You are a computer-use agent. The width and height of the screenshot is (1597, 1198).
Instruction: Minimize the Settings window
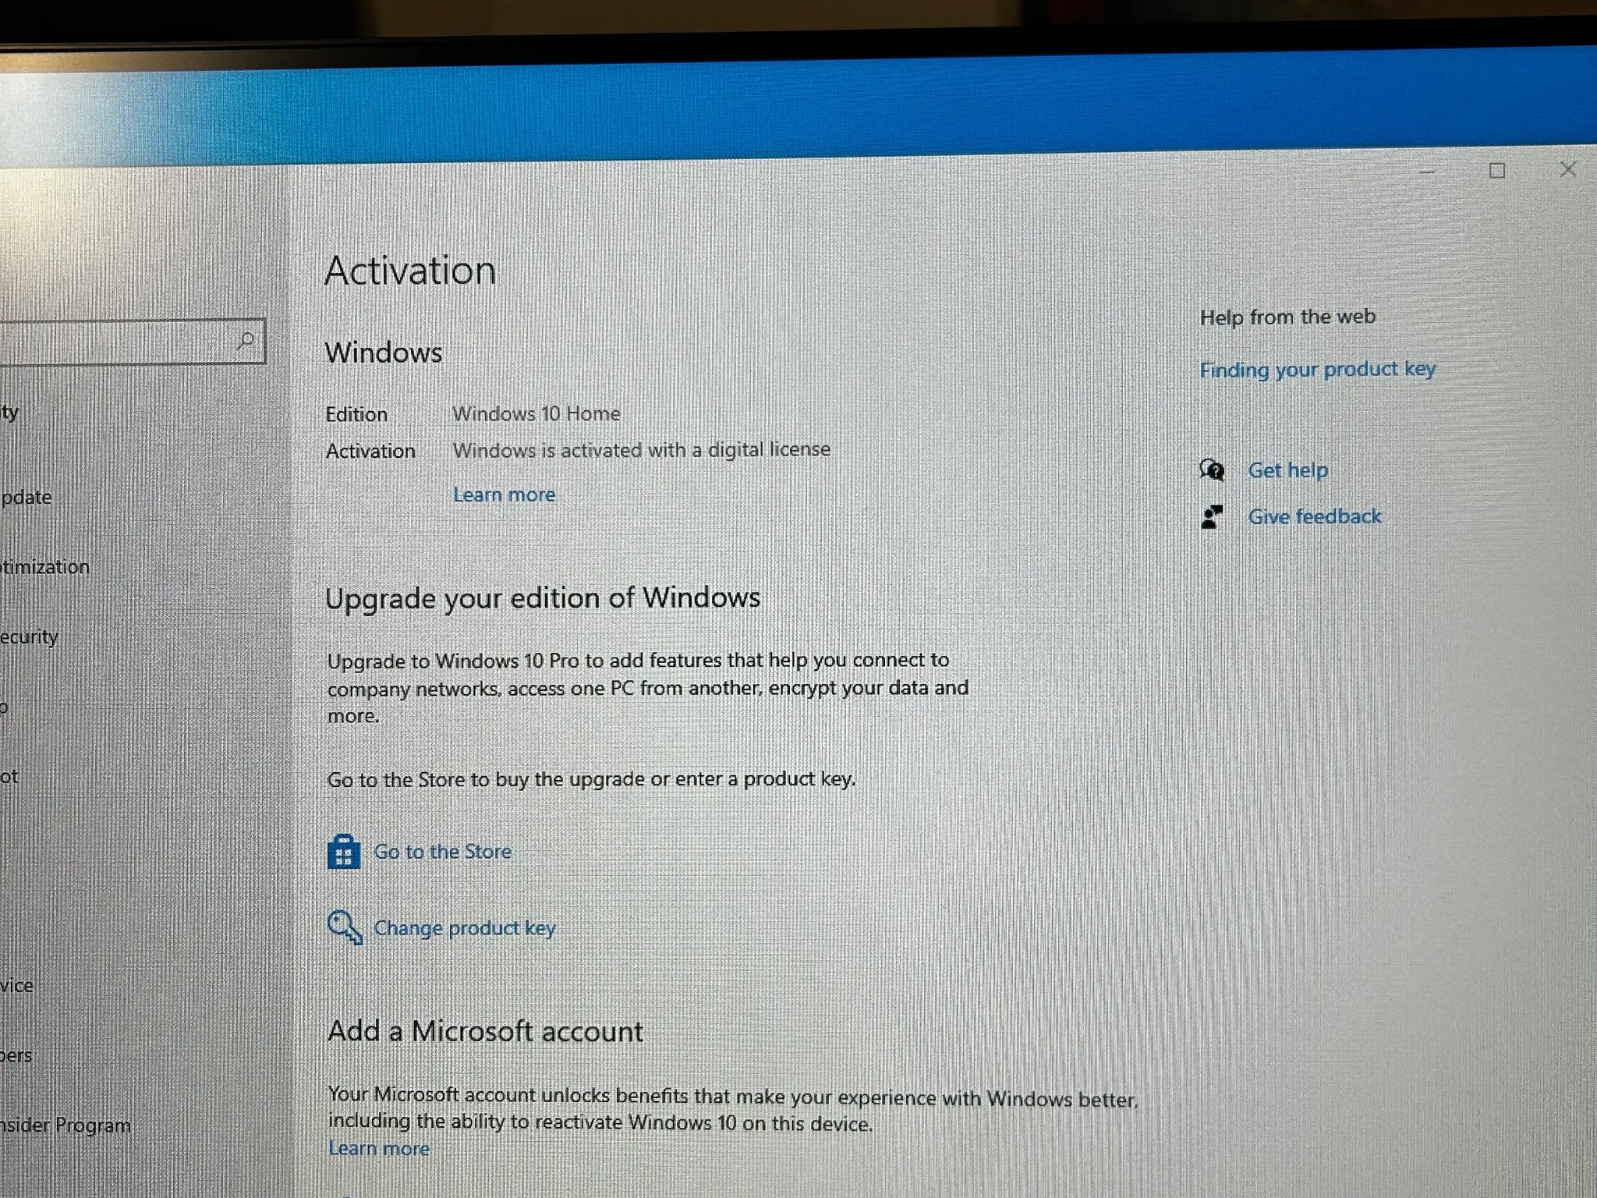(1427, 172)
